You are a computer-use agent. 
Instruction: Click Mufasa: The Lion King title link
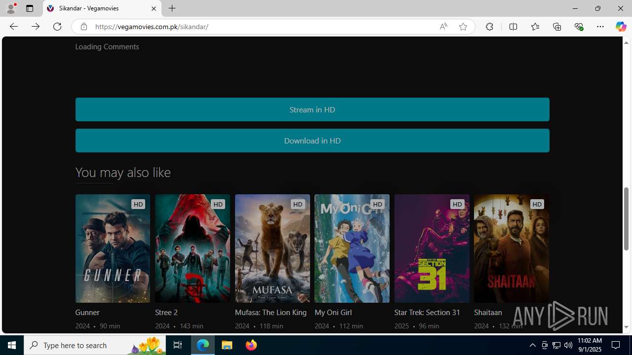click(x=271, y=313)
